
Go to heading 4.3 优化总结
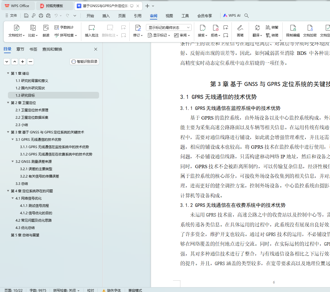[x=25, y=228]
